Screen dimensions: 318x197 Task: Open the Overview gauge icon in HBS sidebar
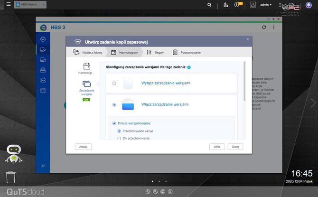[x=43, y=39]
